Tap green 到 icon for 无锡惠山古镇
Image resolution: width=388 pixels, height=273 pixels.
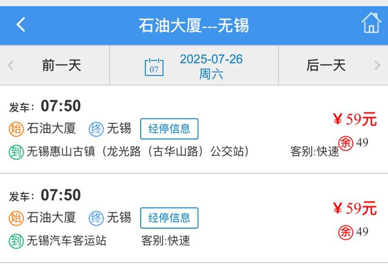click(x=16, y=152)
